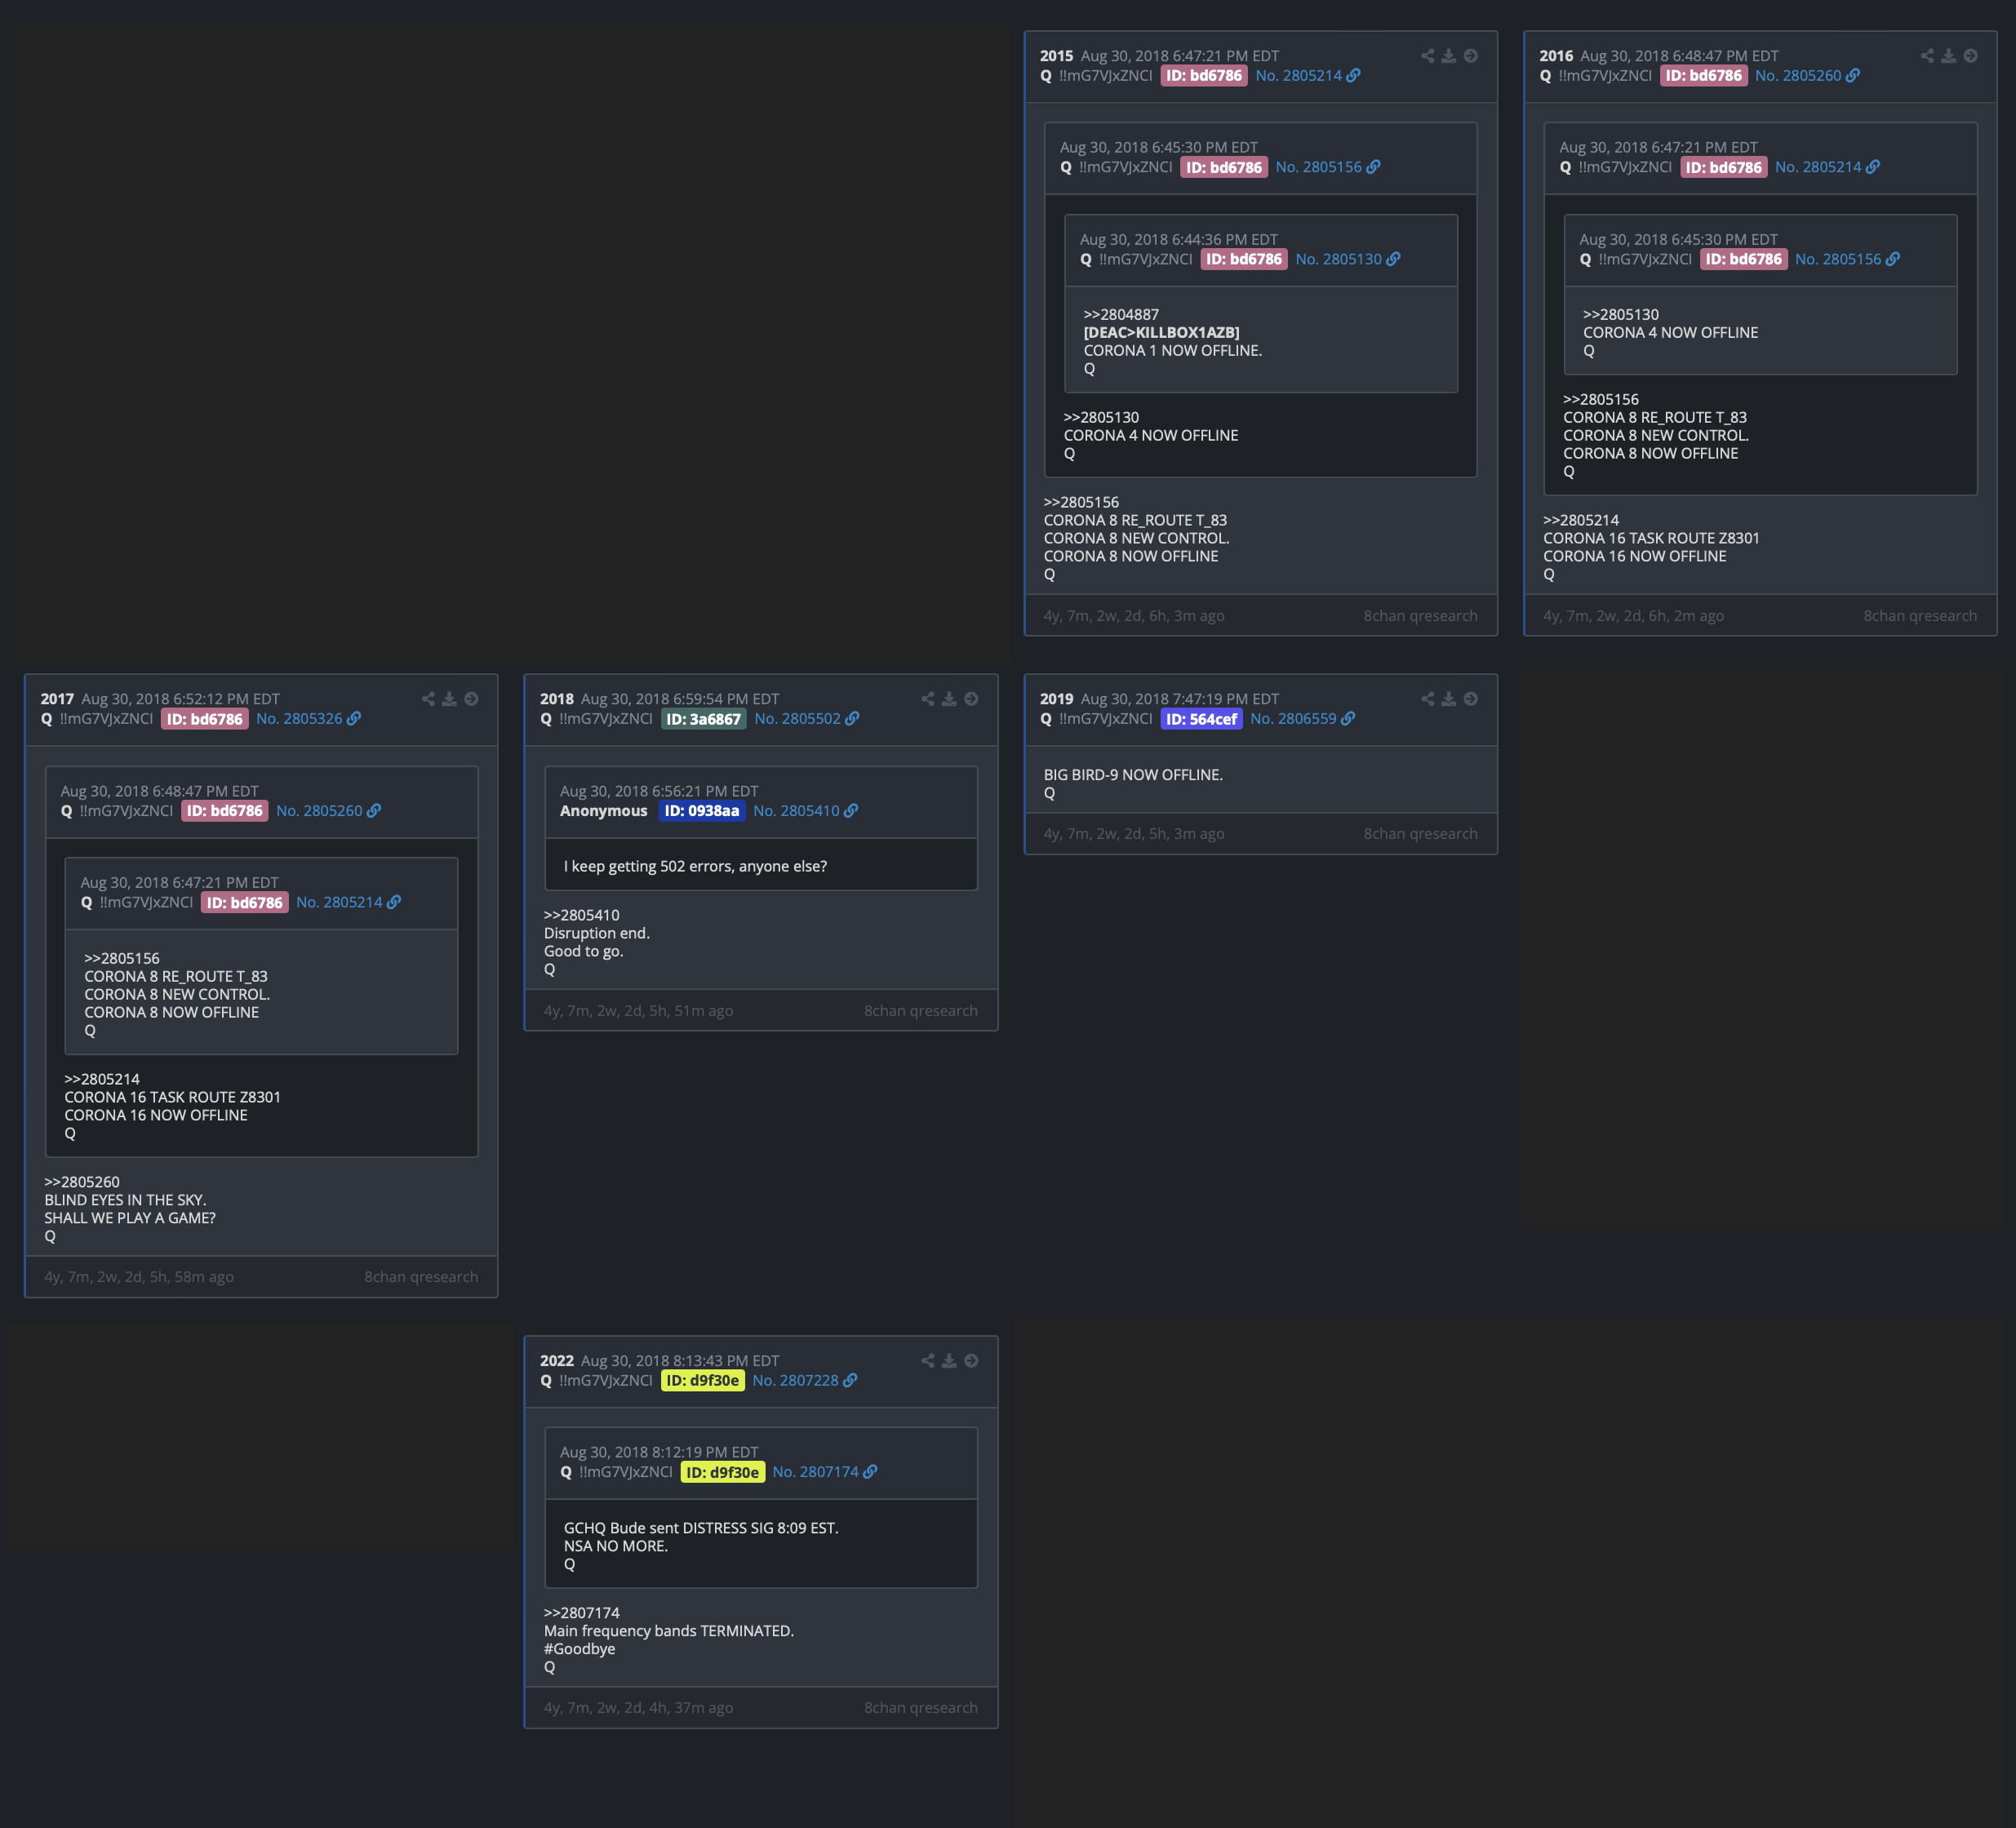Open post 2018 via the circled arrow icon
The height and width of the screenshot is (1828, 2016).
(971, 699)
